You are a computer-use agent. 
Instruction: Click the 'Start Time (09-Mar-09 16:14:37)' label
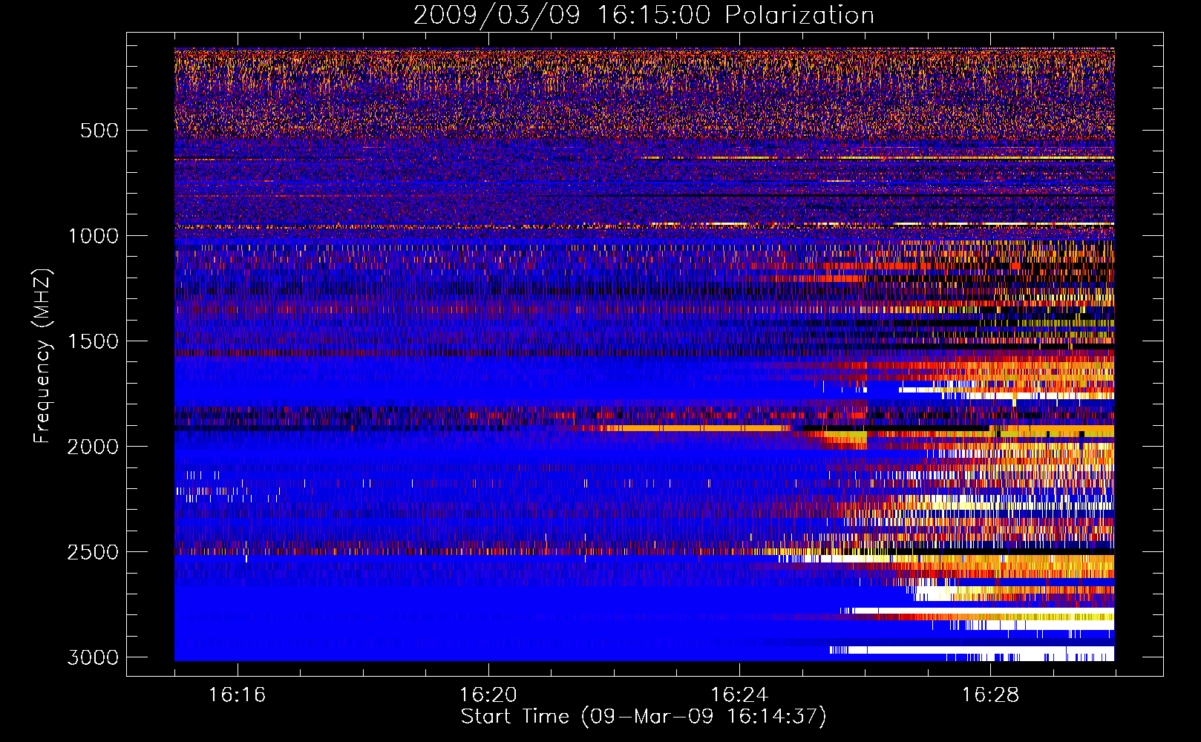(644, 717)
